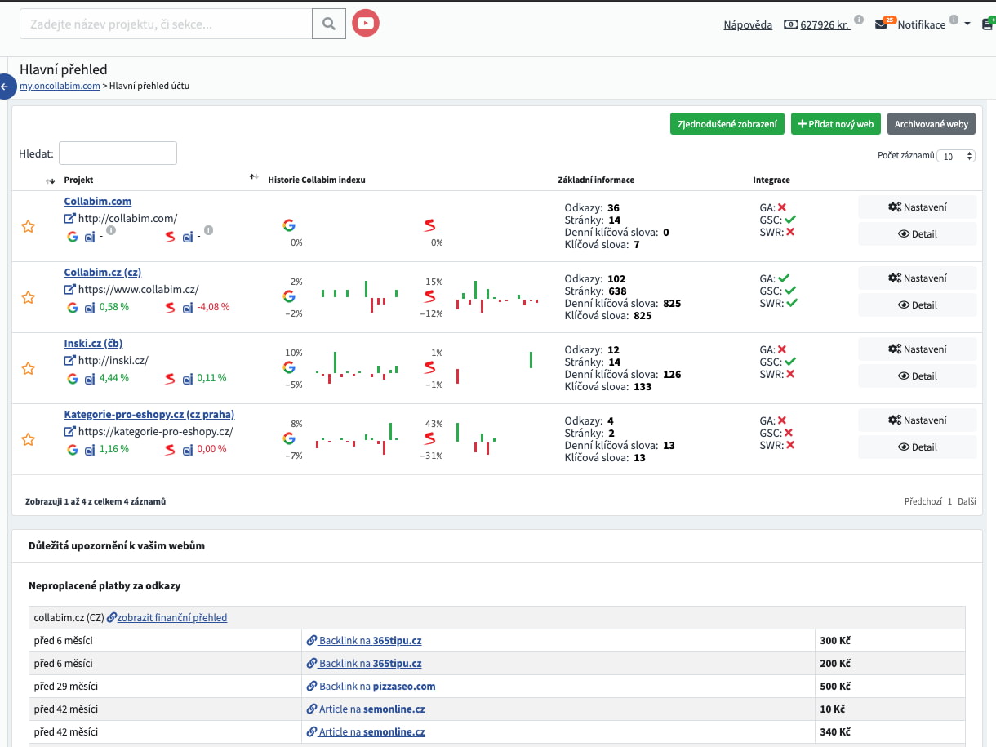Open external link icon for http://inski.cz/
This screenshot has height=747, width=996.
click(69, 361)
